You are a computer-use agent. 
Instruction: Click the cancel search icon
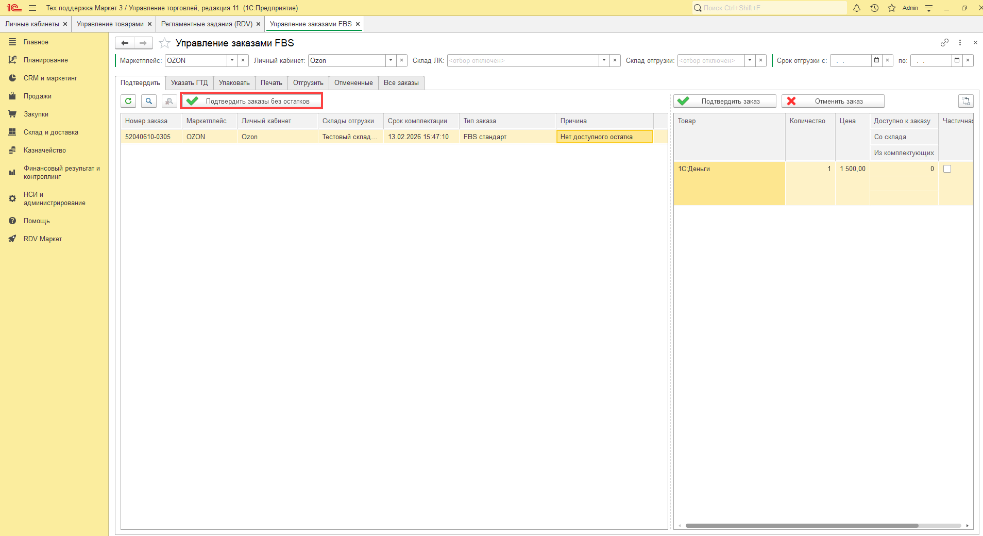coord(169,101)
